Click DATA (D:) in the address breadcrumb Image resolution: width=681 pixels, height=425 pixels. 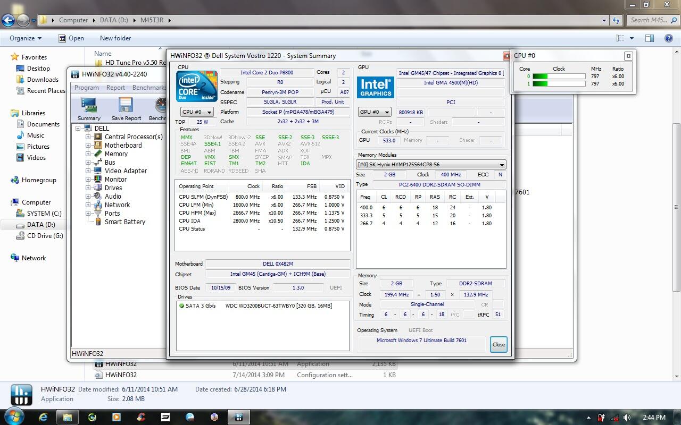coord(114,20)
